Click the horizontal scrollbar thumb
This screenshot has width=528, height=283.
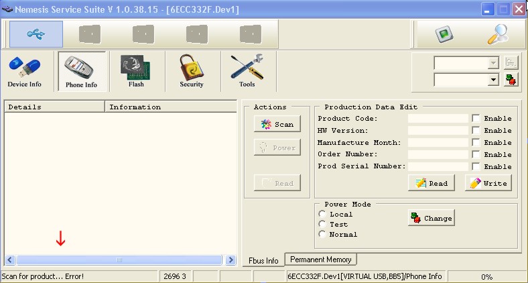[x=119, y=260]
